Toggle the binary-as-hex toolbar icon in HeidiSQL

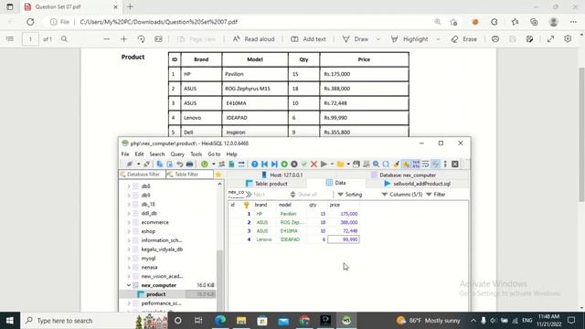(416, 164)
